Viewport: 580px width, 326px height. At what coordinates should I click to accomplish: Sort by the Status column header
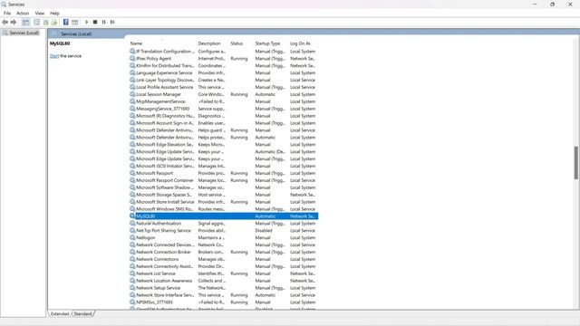(x=237, y=43)
